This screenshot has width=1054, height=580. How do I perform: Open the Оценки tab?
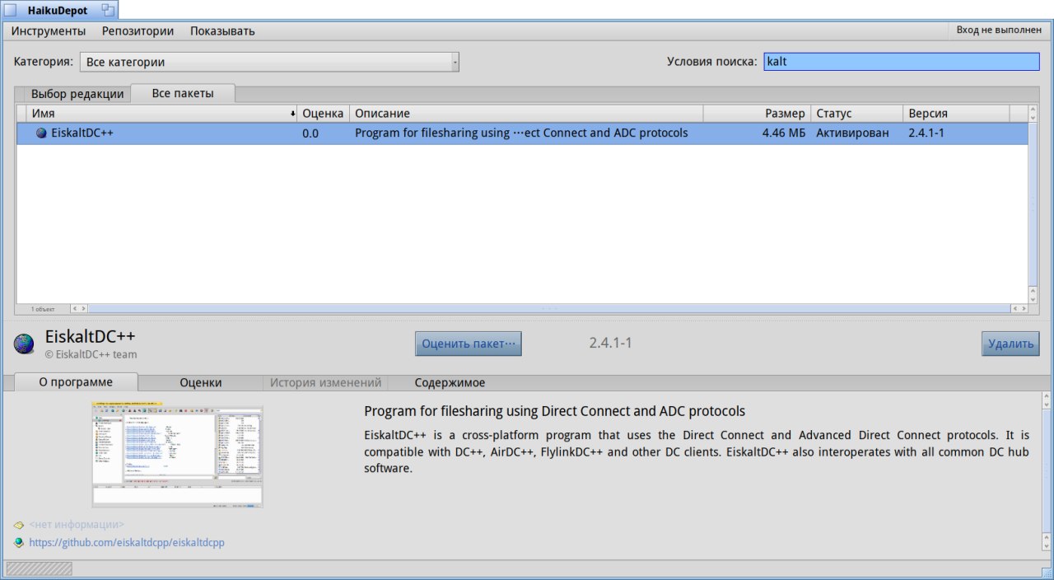coord(201,382)
